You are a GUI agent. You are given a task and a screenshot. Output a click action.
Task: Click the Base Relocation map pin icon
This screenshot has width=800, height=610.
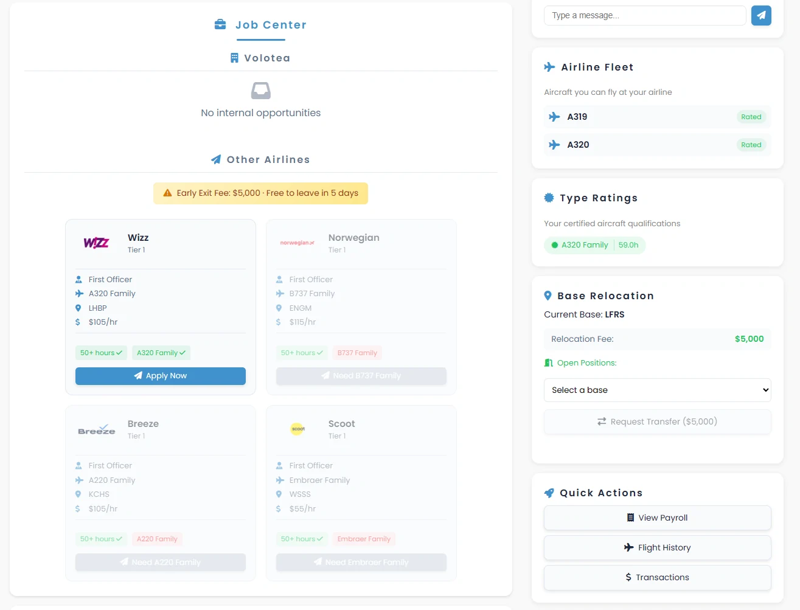pos(548,296)
